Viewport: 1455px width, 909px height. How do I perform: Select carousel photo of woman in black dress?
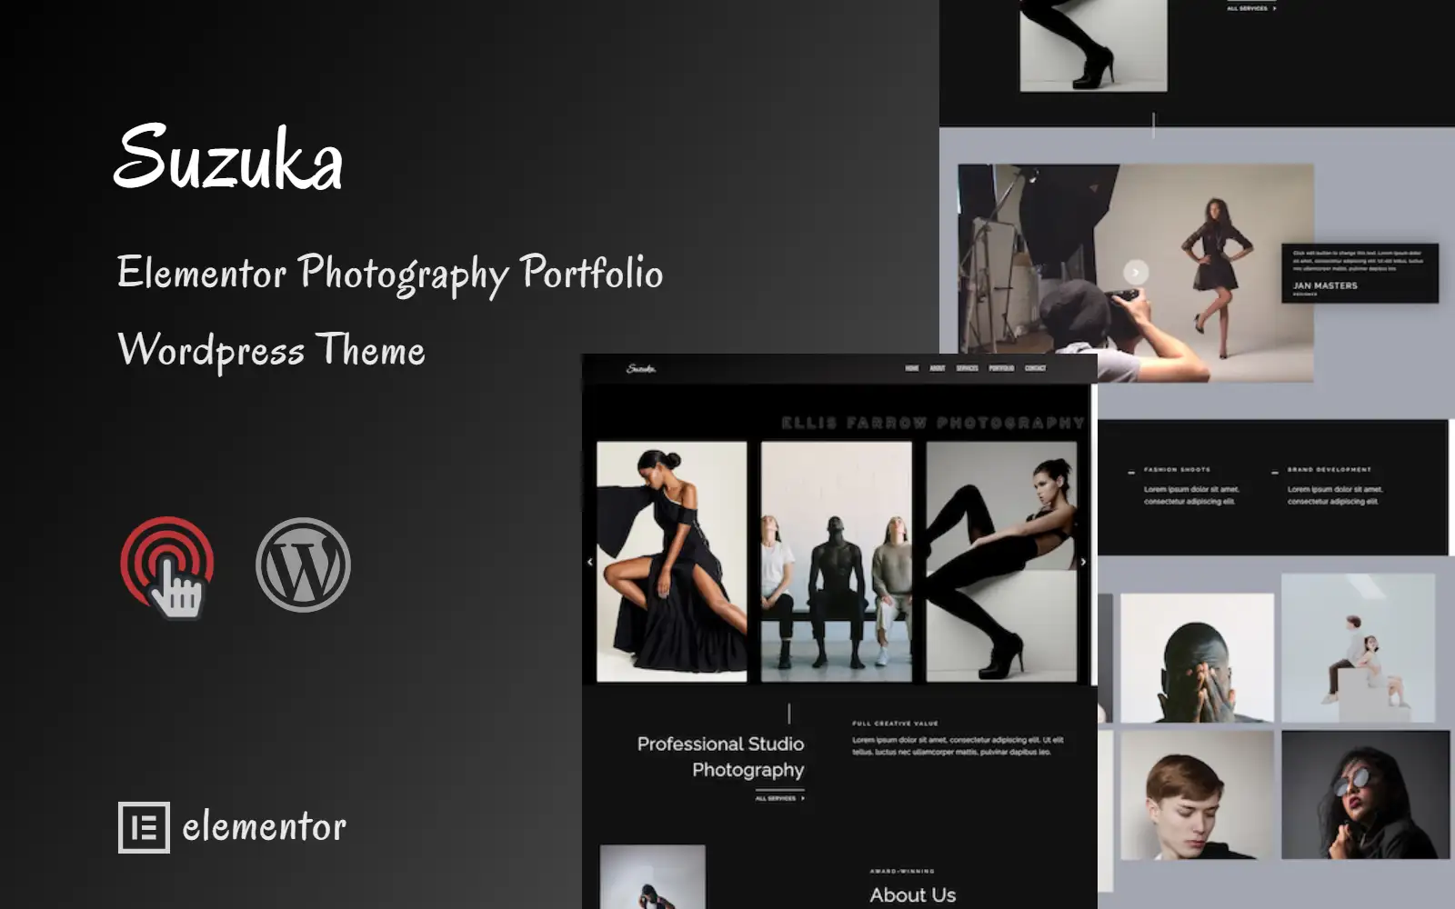[672, 562]
